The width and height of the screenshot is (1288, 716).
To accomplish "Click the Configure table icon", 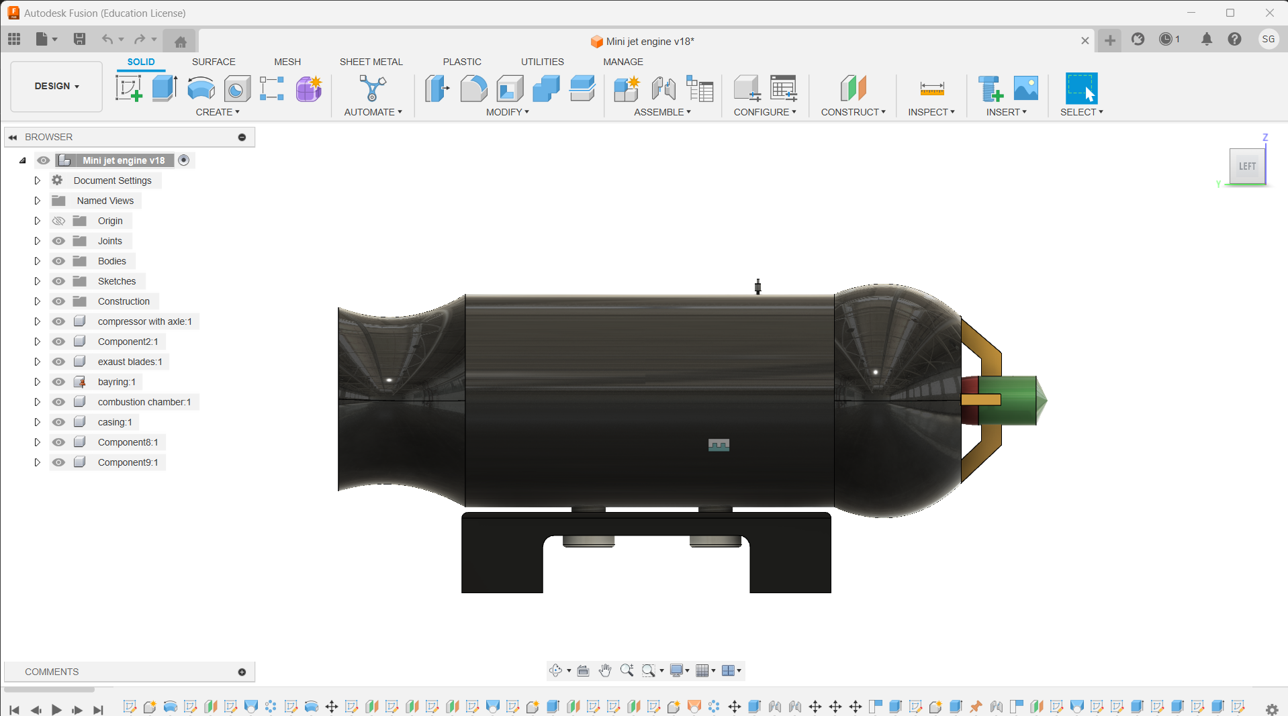I will tap(783, 89).
